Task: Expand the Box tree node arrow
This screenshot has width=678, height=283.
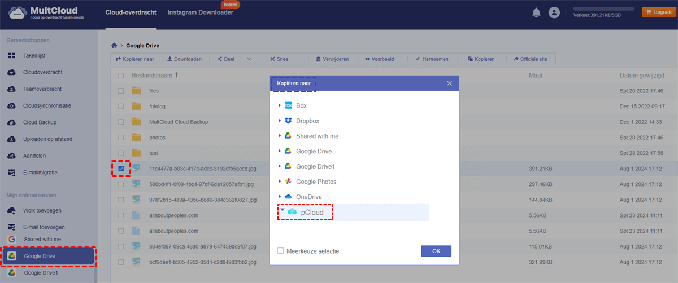Action: [279, 105]
